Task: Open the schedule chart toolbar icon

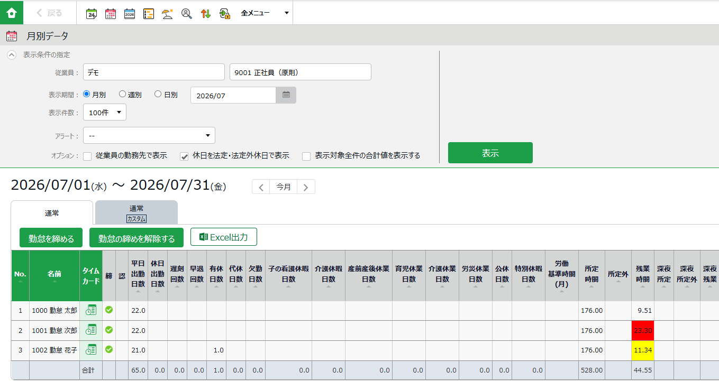Action: point(149,14)
